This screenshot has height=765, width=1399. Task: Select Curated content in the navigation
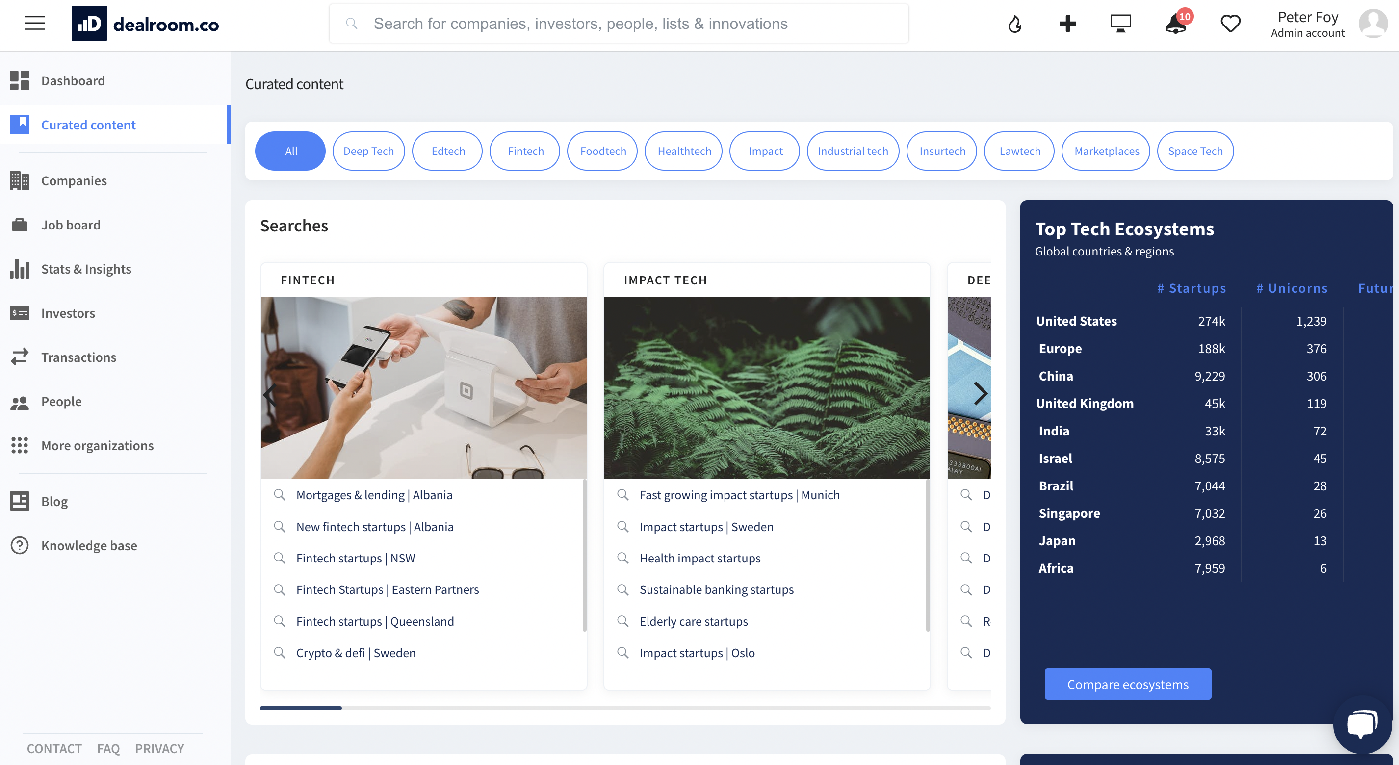click(88, 125)
